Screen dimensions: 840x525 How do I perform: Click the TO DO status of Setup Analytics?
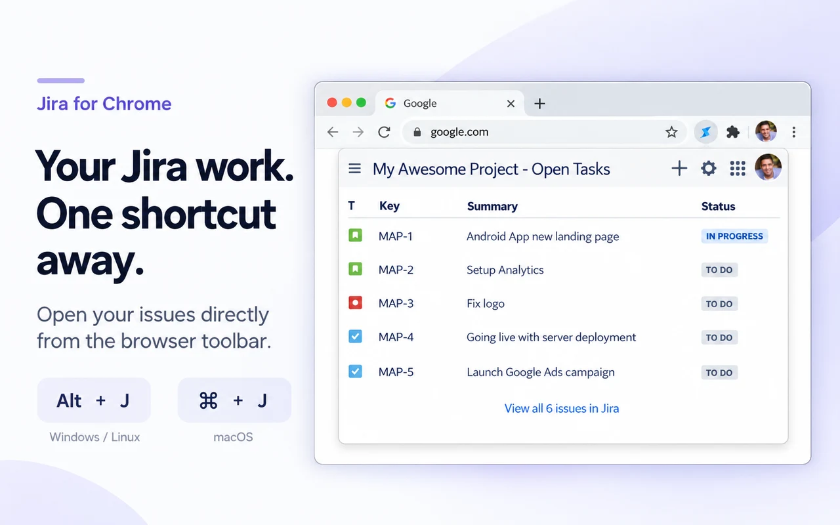[x=719, y=270]
